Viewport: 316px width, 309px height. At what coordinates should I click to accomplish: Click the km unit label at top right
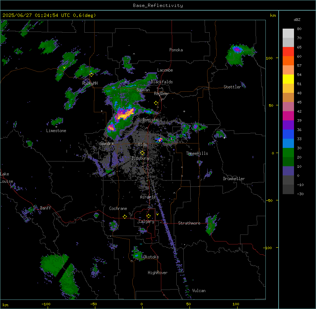pos(273,15)
